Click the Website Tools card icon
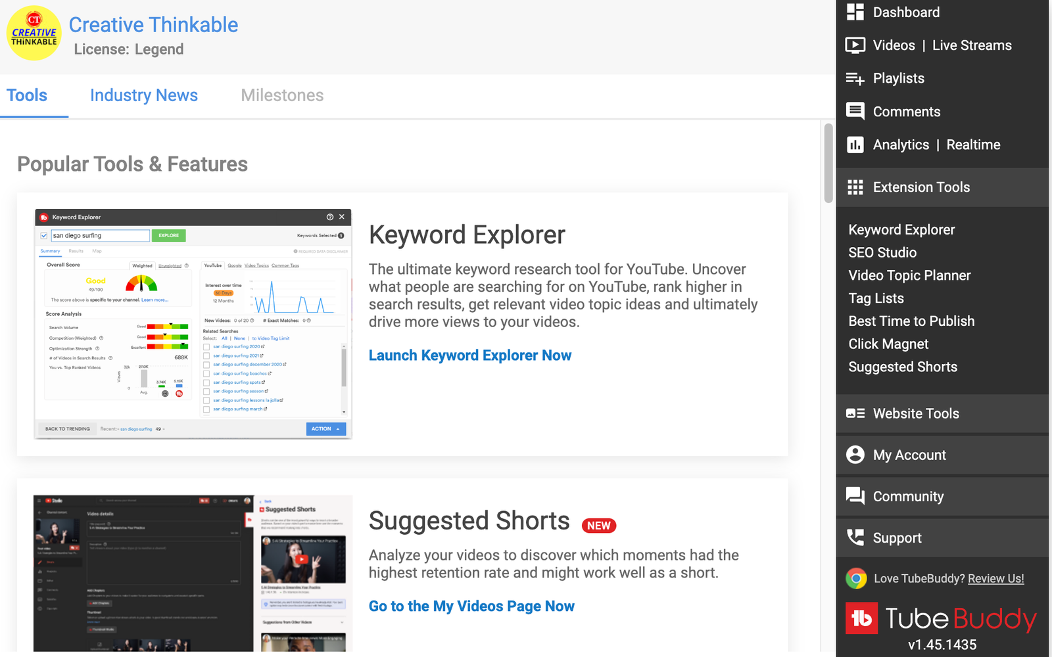 tap(855, 413)
